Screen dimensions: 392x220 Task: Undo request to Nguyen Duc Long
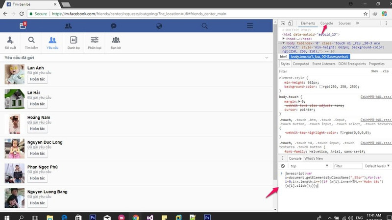tap(38, 154)
